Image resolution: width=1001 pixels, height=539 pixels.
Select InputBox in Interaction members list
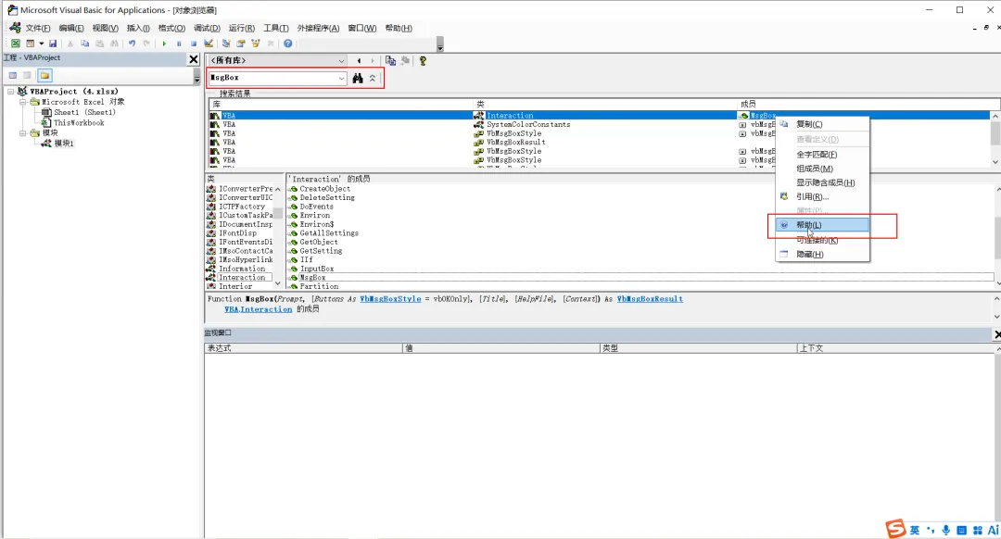pyautogui.click(x=317, y=269)
